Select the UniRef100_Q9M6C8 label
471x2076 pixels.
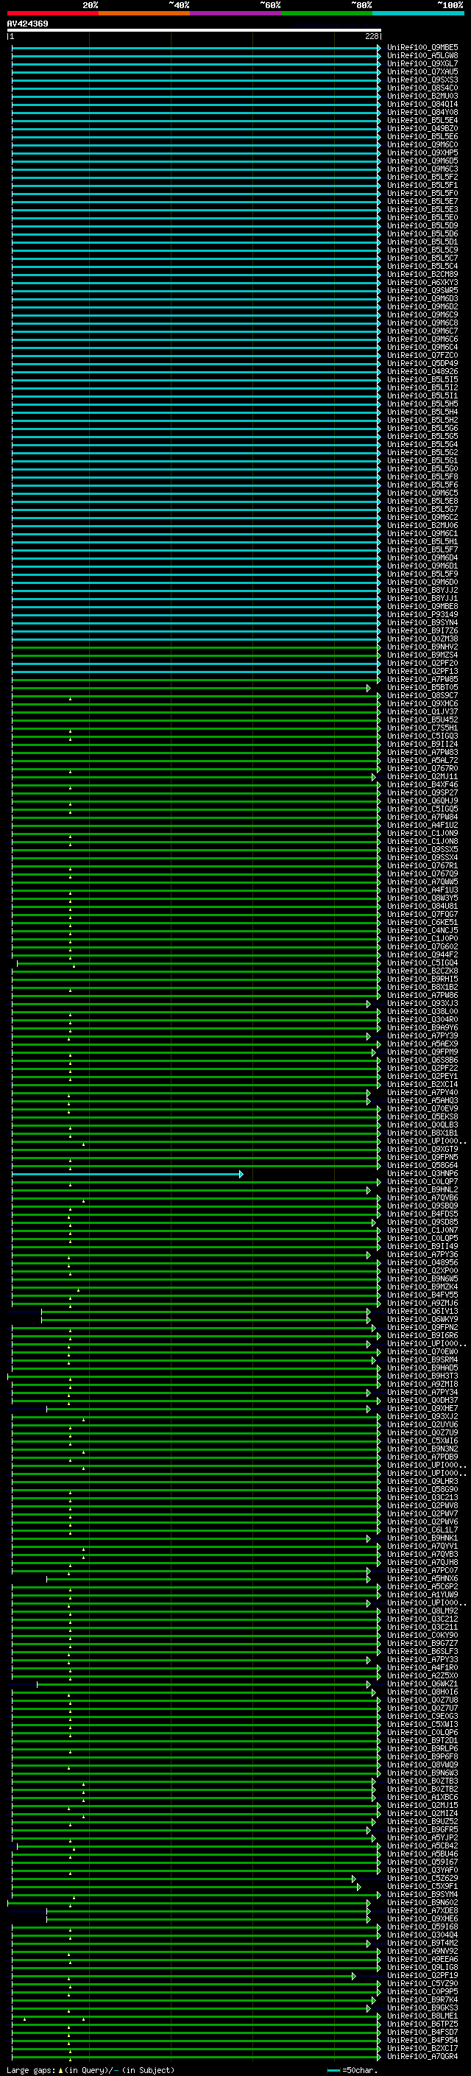pyautogui.click(x=422, y=323)
